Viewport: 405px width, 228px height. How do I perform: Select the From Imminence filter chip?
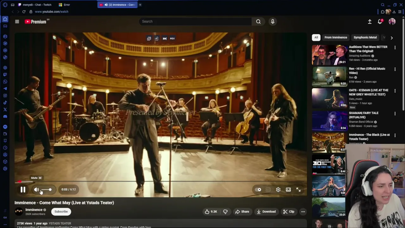[336, 37]
